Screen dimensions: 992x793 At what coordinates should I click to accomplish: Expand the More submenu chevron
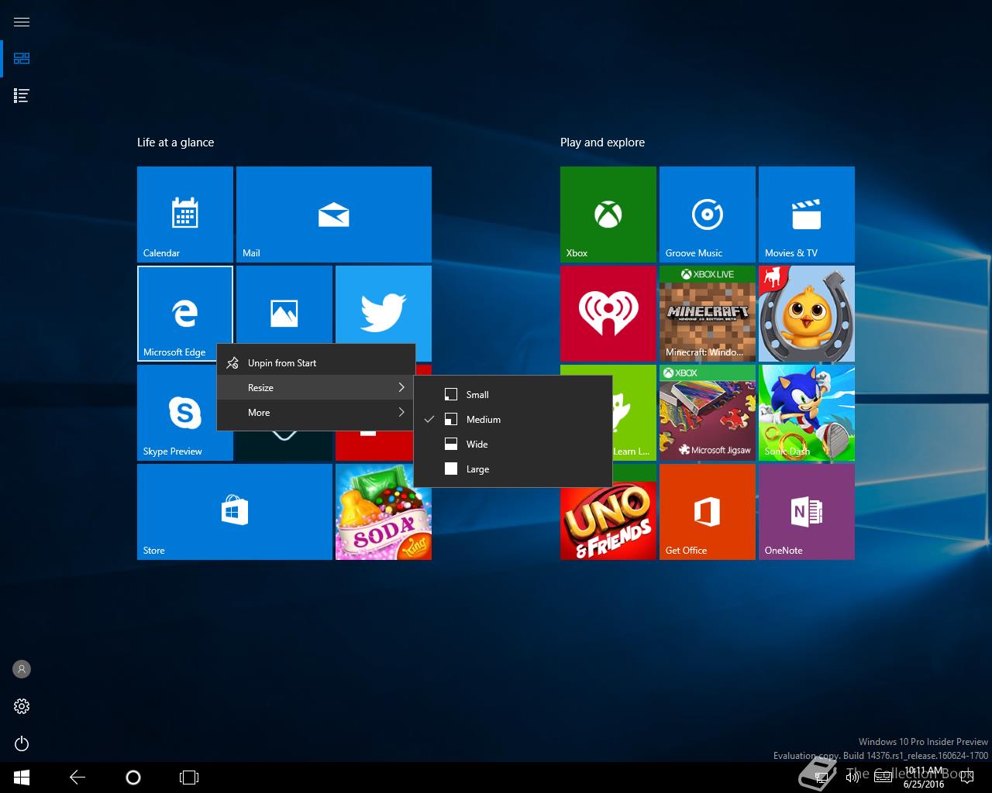[401, 412]
